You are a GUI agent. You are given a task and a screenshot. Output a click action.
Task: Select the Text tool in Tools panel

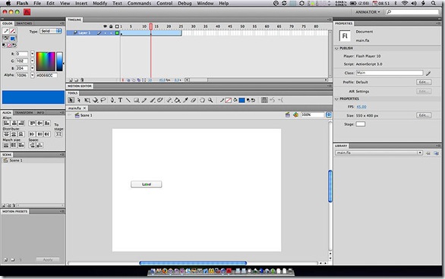(120, 100)
